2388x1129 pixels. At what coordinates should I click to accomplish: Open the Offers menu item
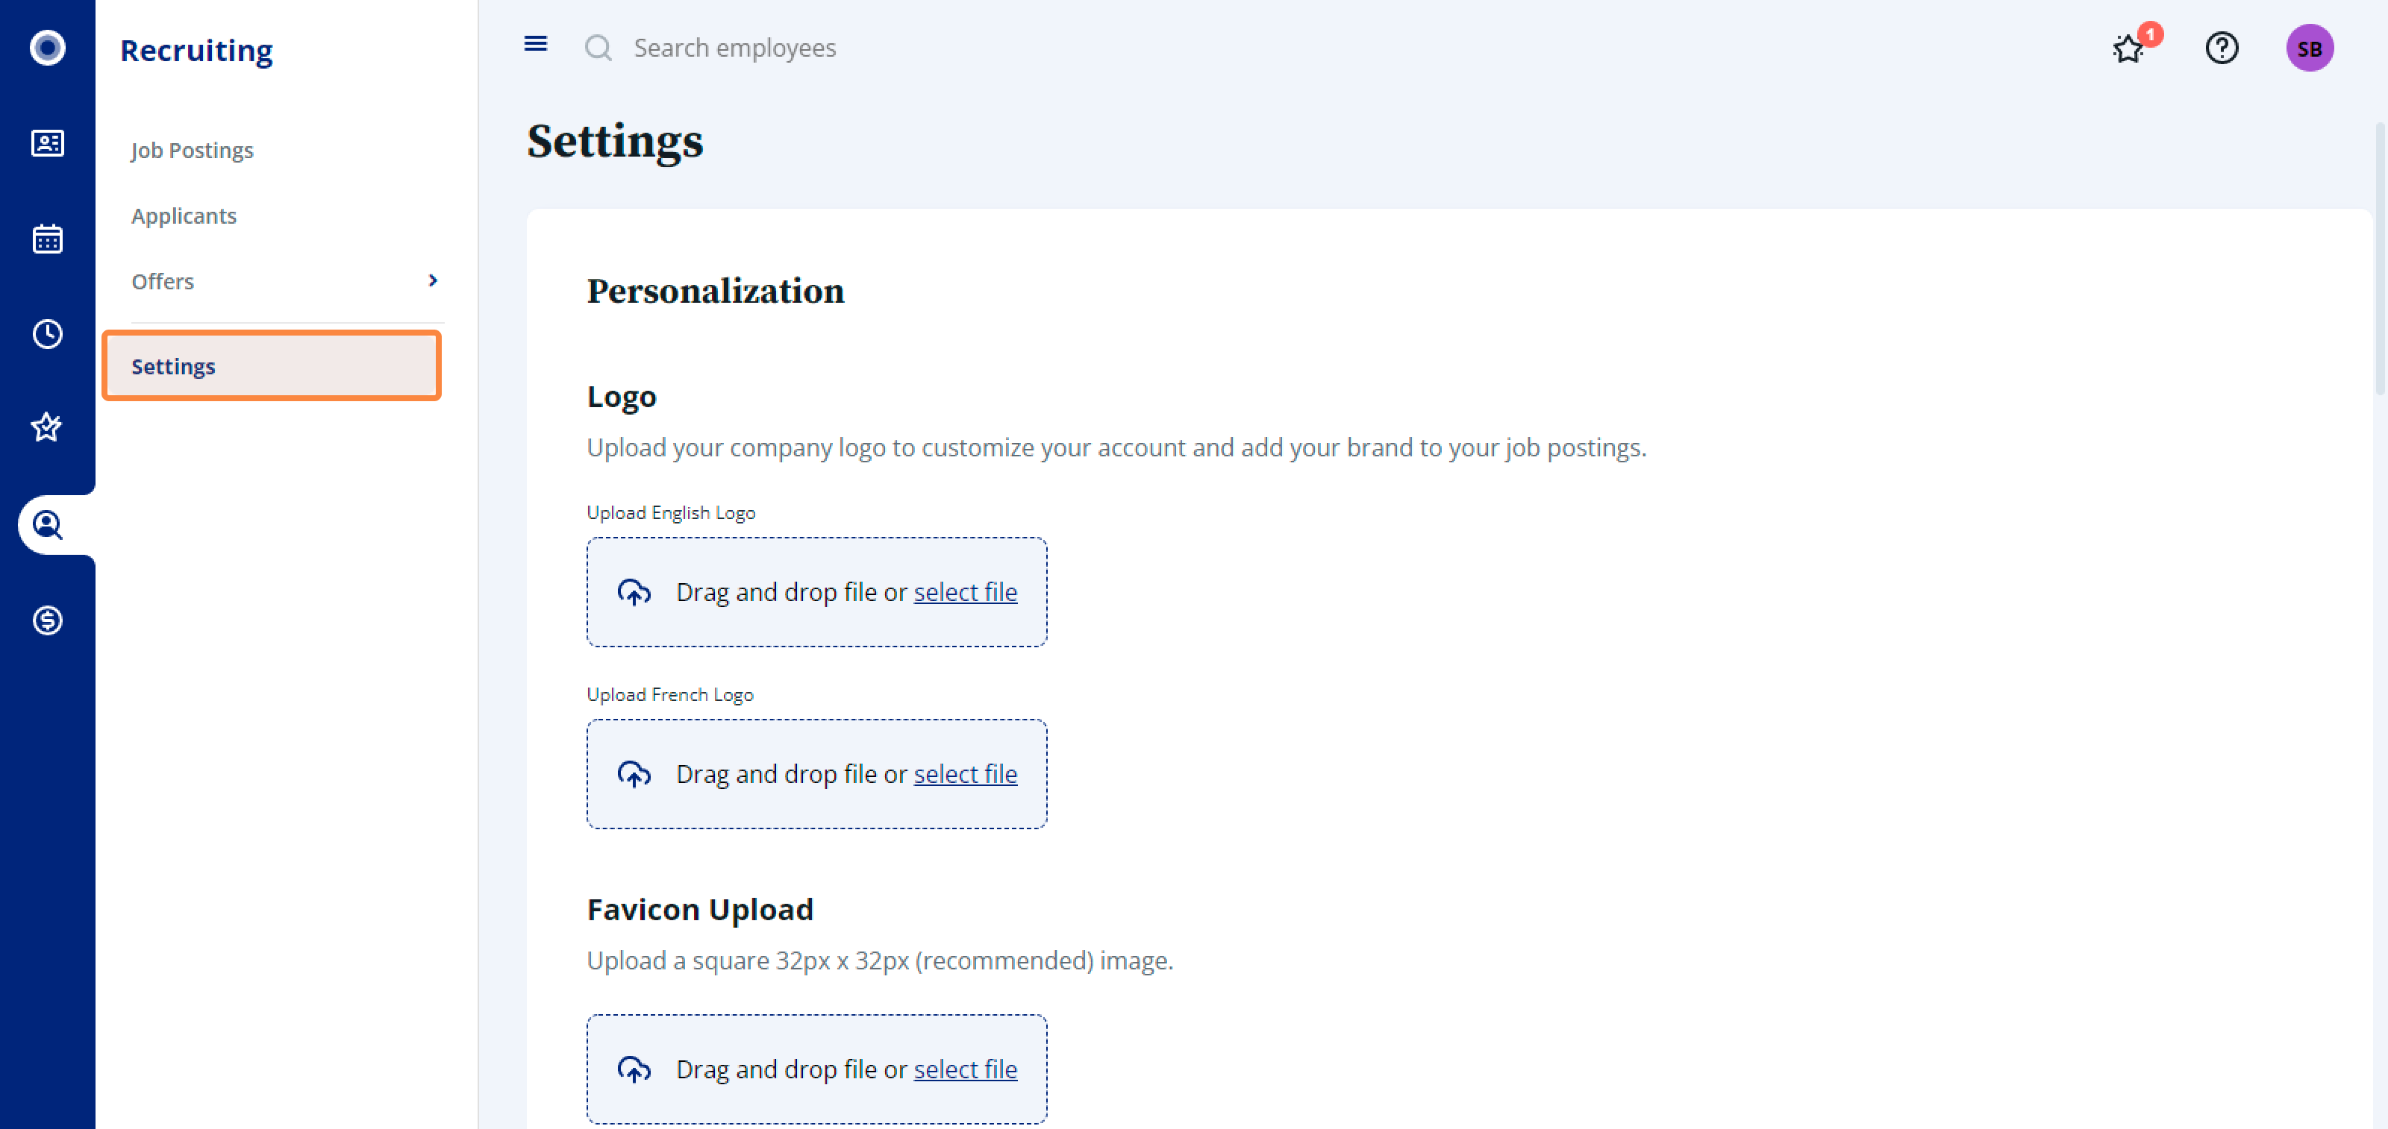pos(287,280)
